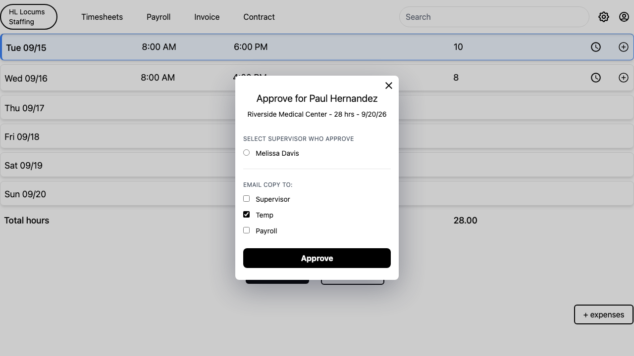The width and height of the screenshot is (634, 356).
Task: Click the plus circle icon on Tue 09/15 row
Action: 624,47
